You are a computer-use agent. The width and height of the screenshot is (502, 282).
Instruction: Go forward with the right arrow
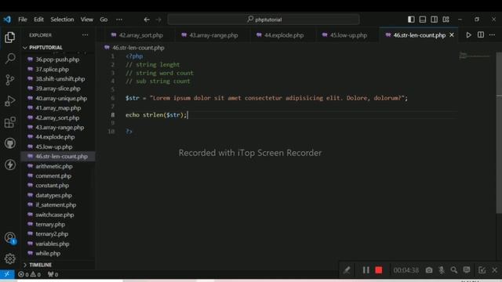click(158, 20)
